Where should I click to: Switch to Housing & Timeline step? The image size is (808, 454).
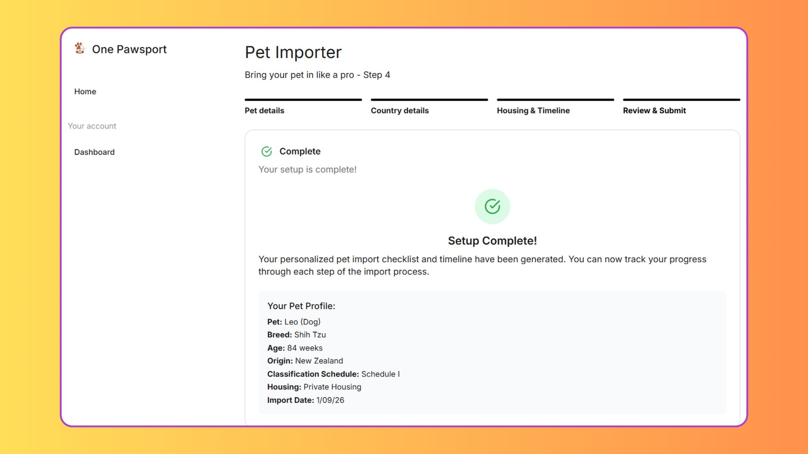[533, 111]
